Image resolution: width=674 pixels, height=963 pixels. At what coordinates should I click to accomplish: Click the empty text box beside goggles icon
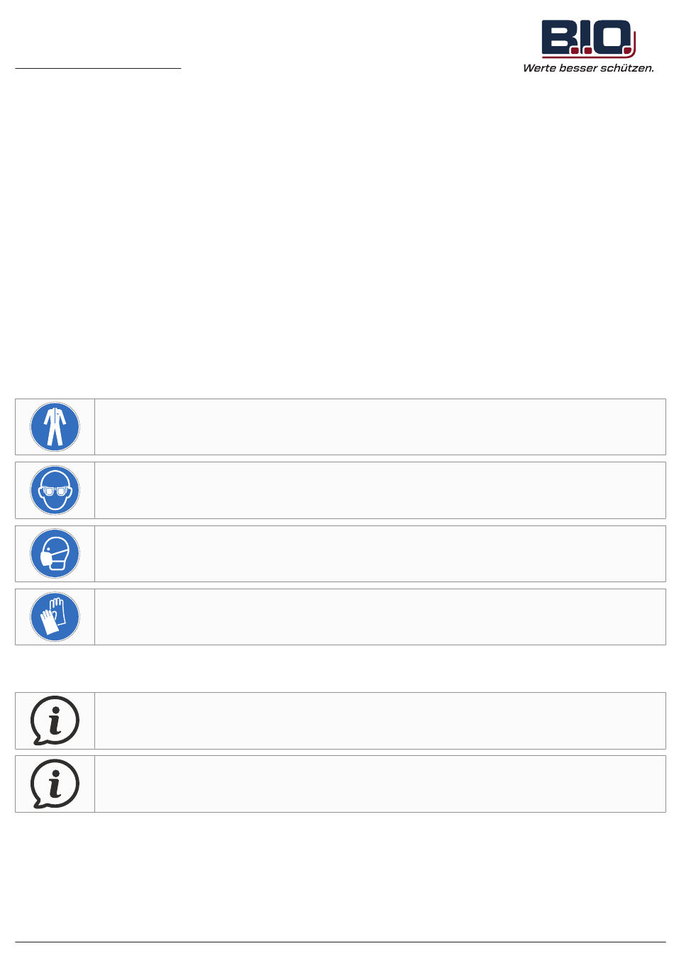pyautogui.click(x=380, y=490)
